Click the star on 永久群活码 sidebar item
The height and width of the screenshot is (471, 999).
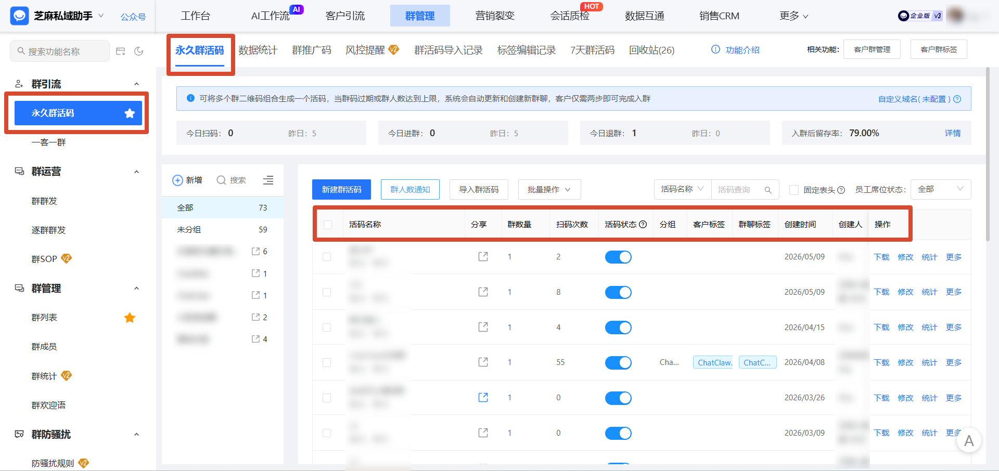(130, 113)
